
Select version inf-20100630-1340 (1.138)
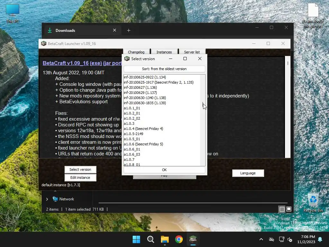coord(162,98)
